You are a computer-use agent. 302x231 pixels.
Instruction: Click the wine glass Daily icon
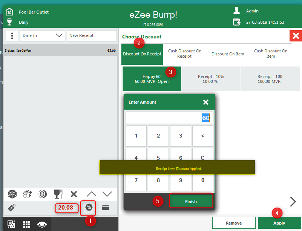click(x=9, y=22)
